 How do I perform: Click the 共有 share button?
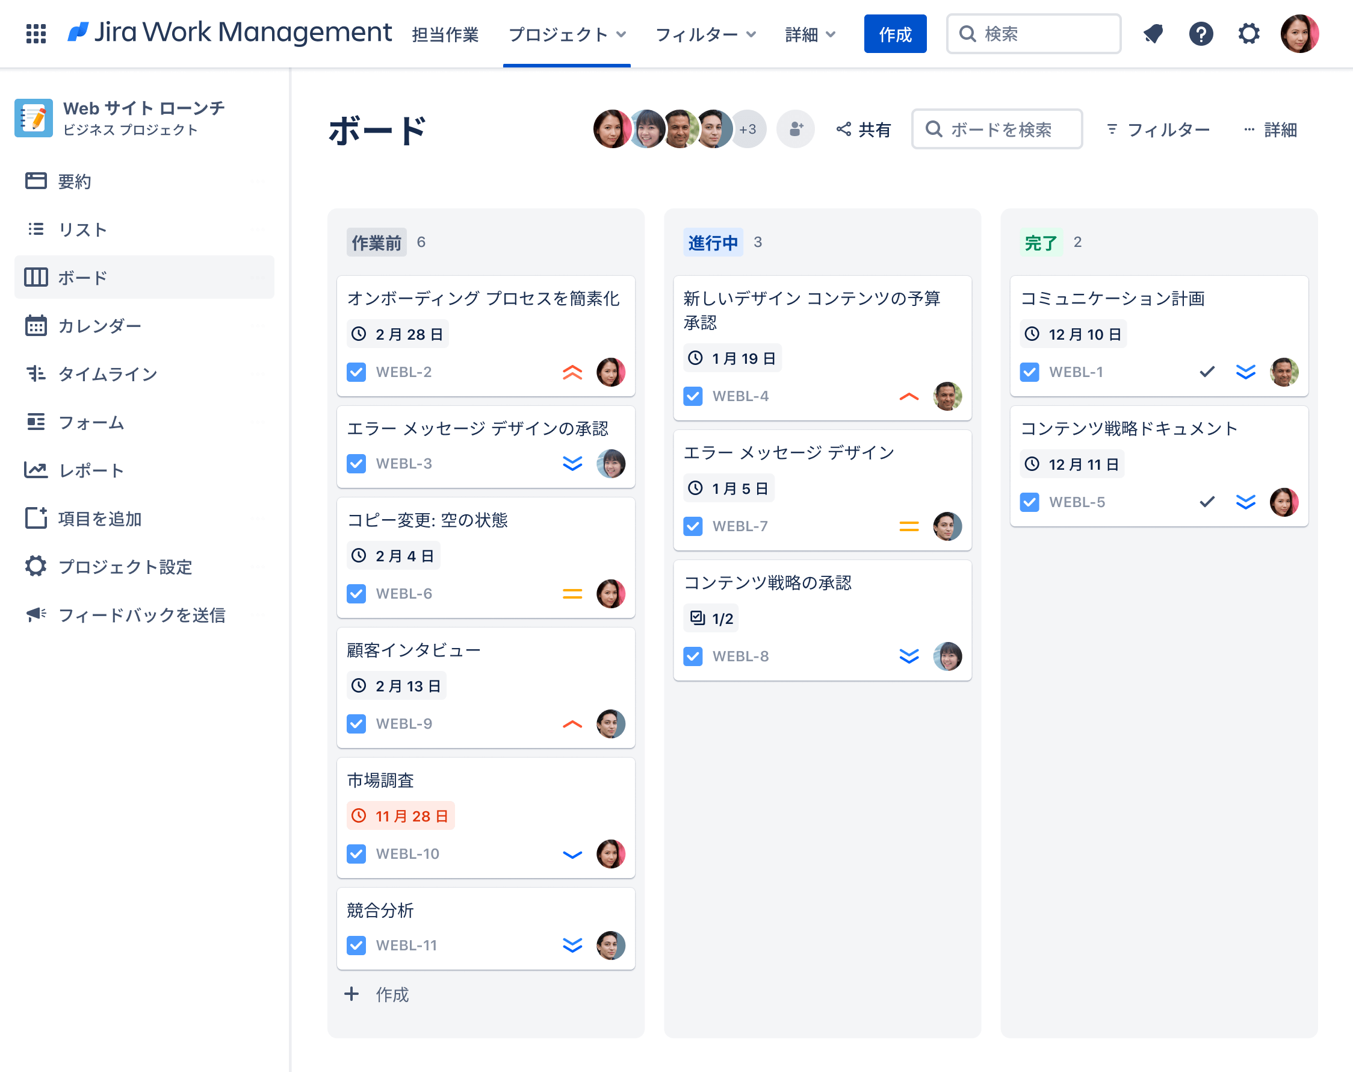[863, 130]
